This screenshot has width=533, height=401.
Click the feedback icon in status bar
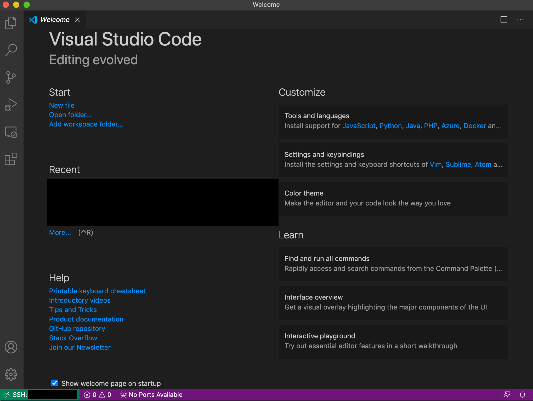pyautogui.click(x=507, y=394)
